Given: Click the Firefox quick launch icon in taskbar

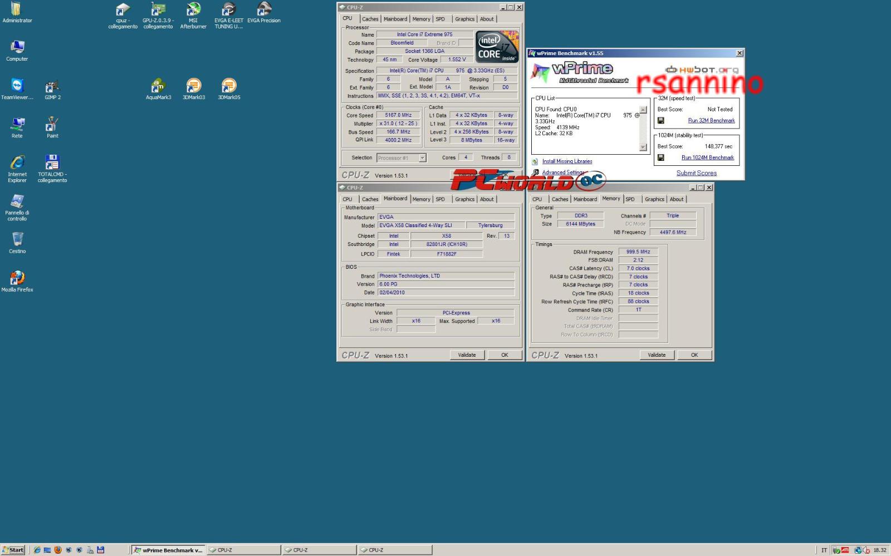Looking at the screenshot, I should tap(58, 550).
